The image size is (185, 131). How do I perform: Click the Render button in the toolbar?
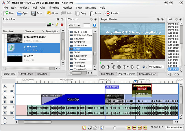[112, 13]
